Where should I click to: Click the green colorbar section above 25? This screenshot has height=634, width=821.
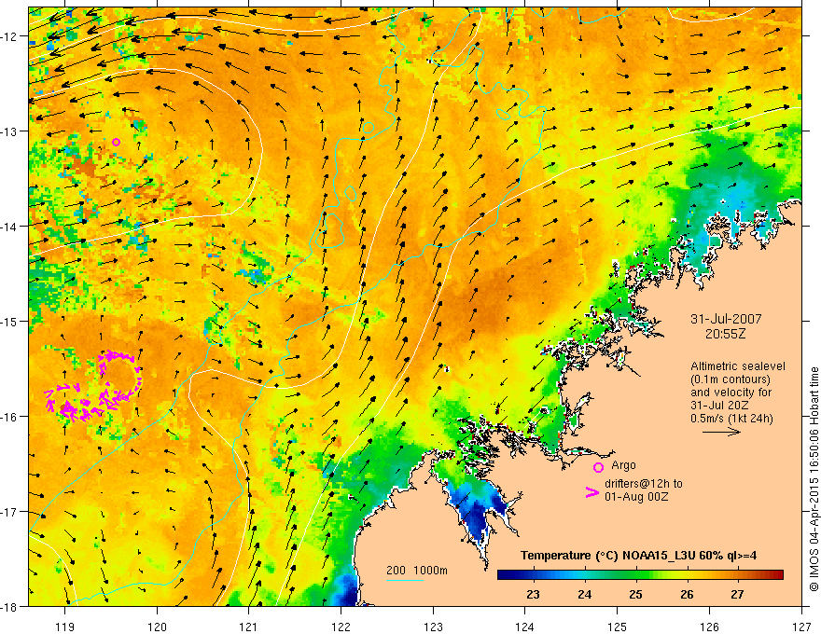(x=636, y=575)
